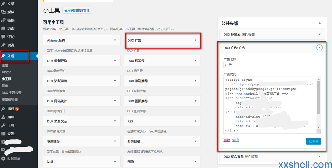332x168 pixels.
Task: Click the 设置 settings icon
Action: pyautogui.click(x=3, y=134)
